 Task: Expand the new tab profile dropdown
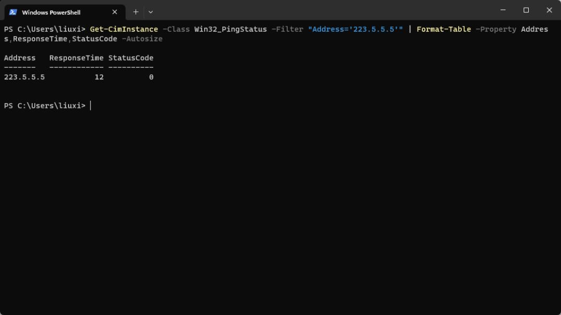(151, 12)
